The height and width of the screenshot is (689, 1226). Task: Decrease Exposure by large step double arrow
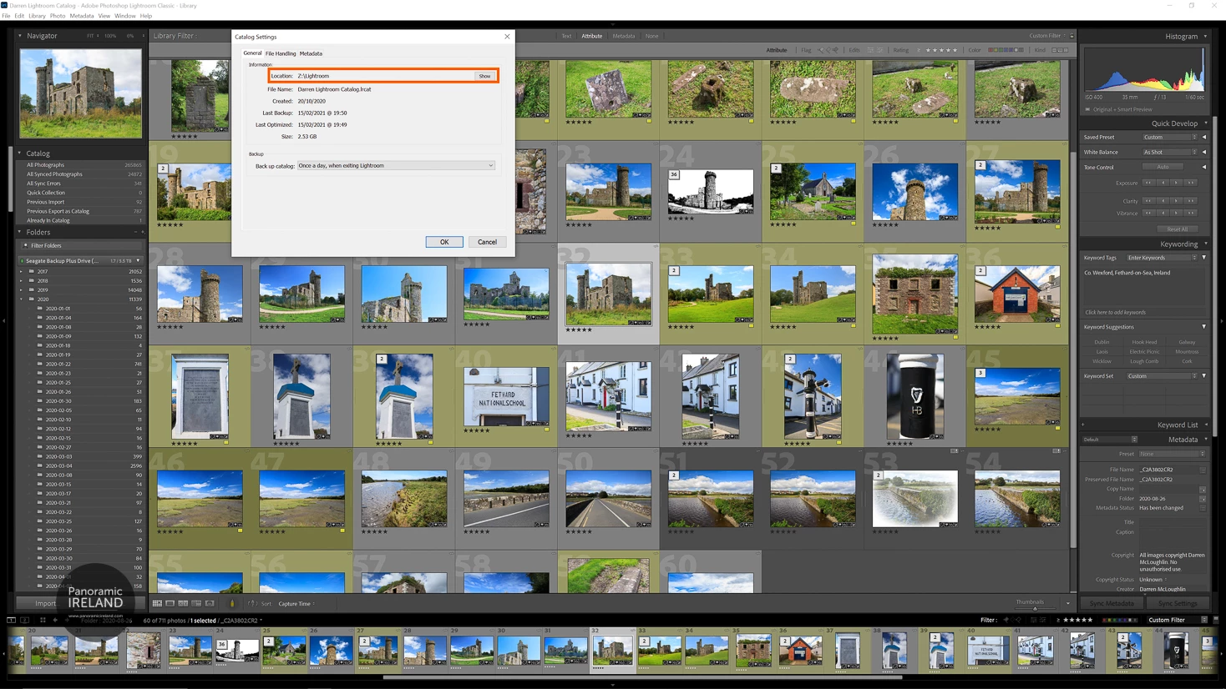tap(1148, 183)
